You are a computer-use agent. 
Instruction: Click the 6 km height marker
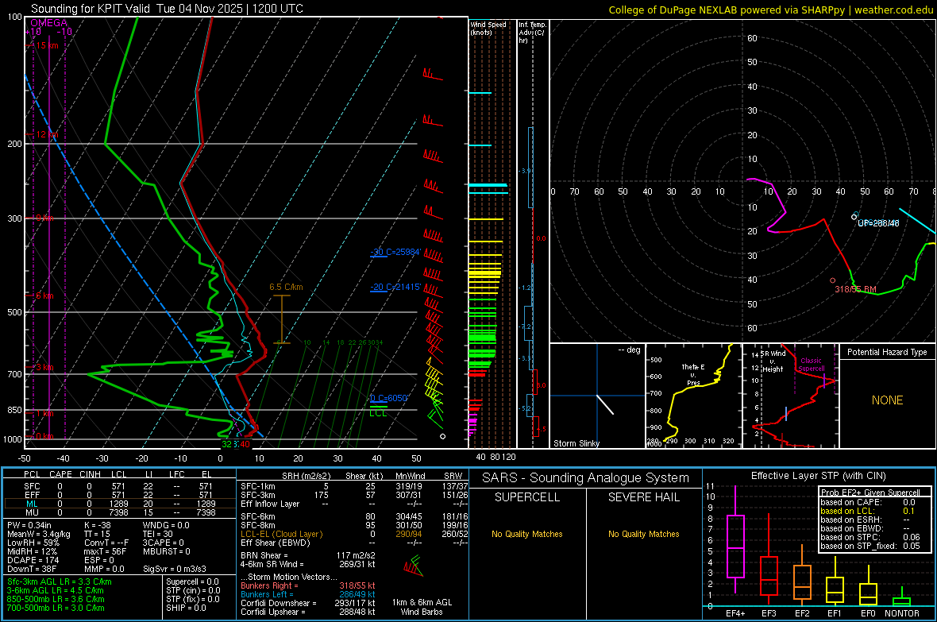coord(44,296)
